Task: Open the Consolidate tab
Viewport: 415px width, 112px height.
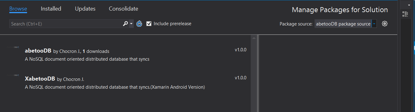Action: pos(124,9)
